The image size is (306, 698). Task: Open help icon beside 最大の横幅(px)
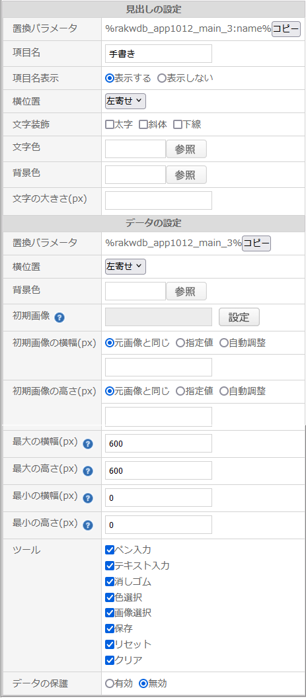coord(88,444)
